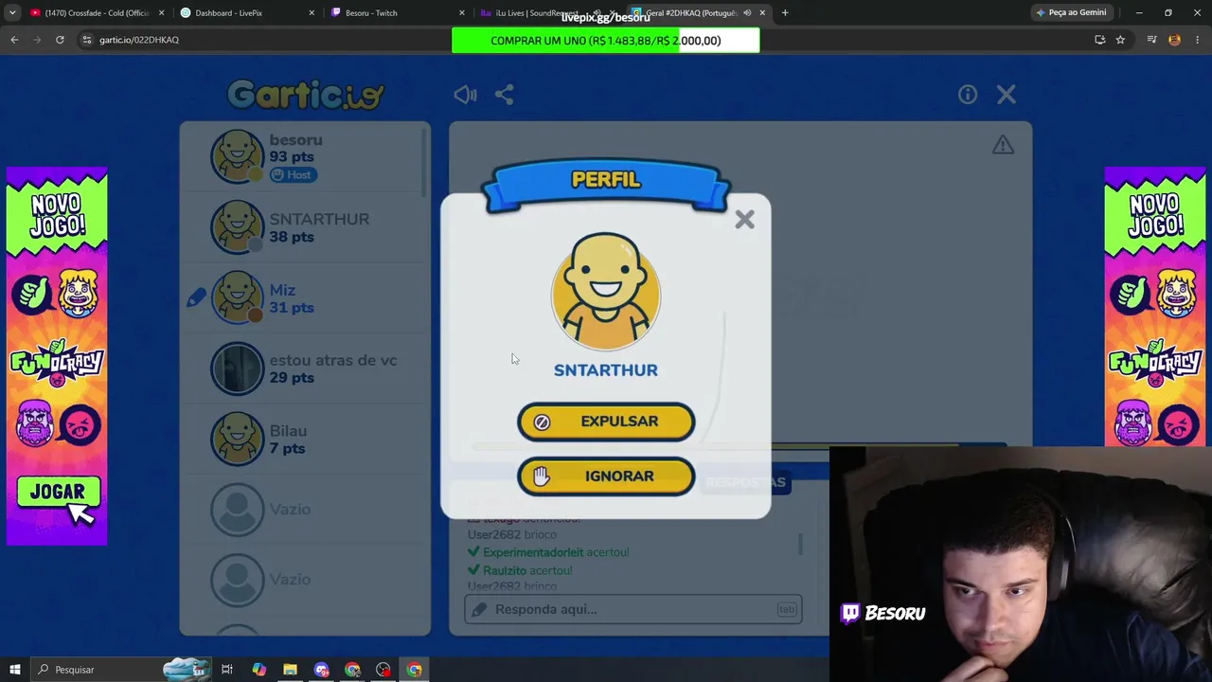Open Bilau's player avatar

(x=237, y=439)
